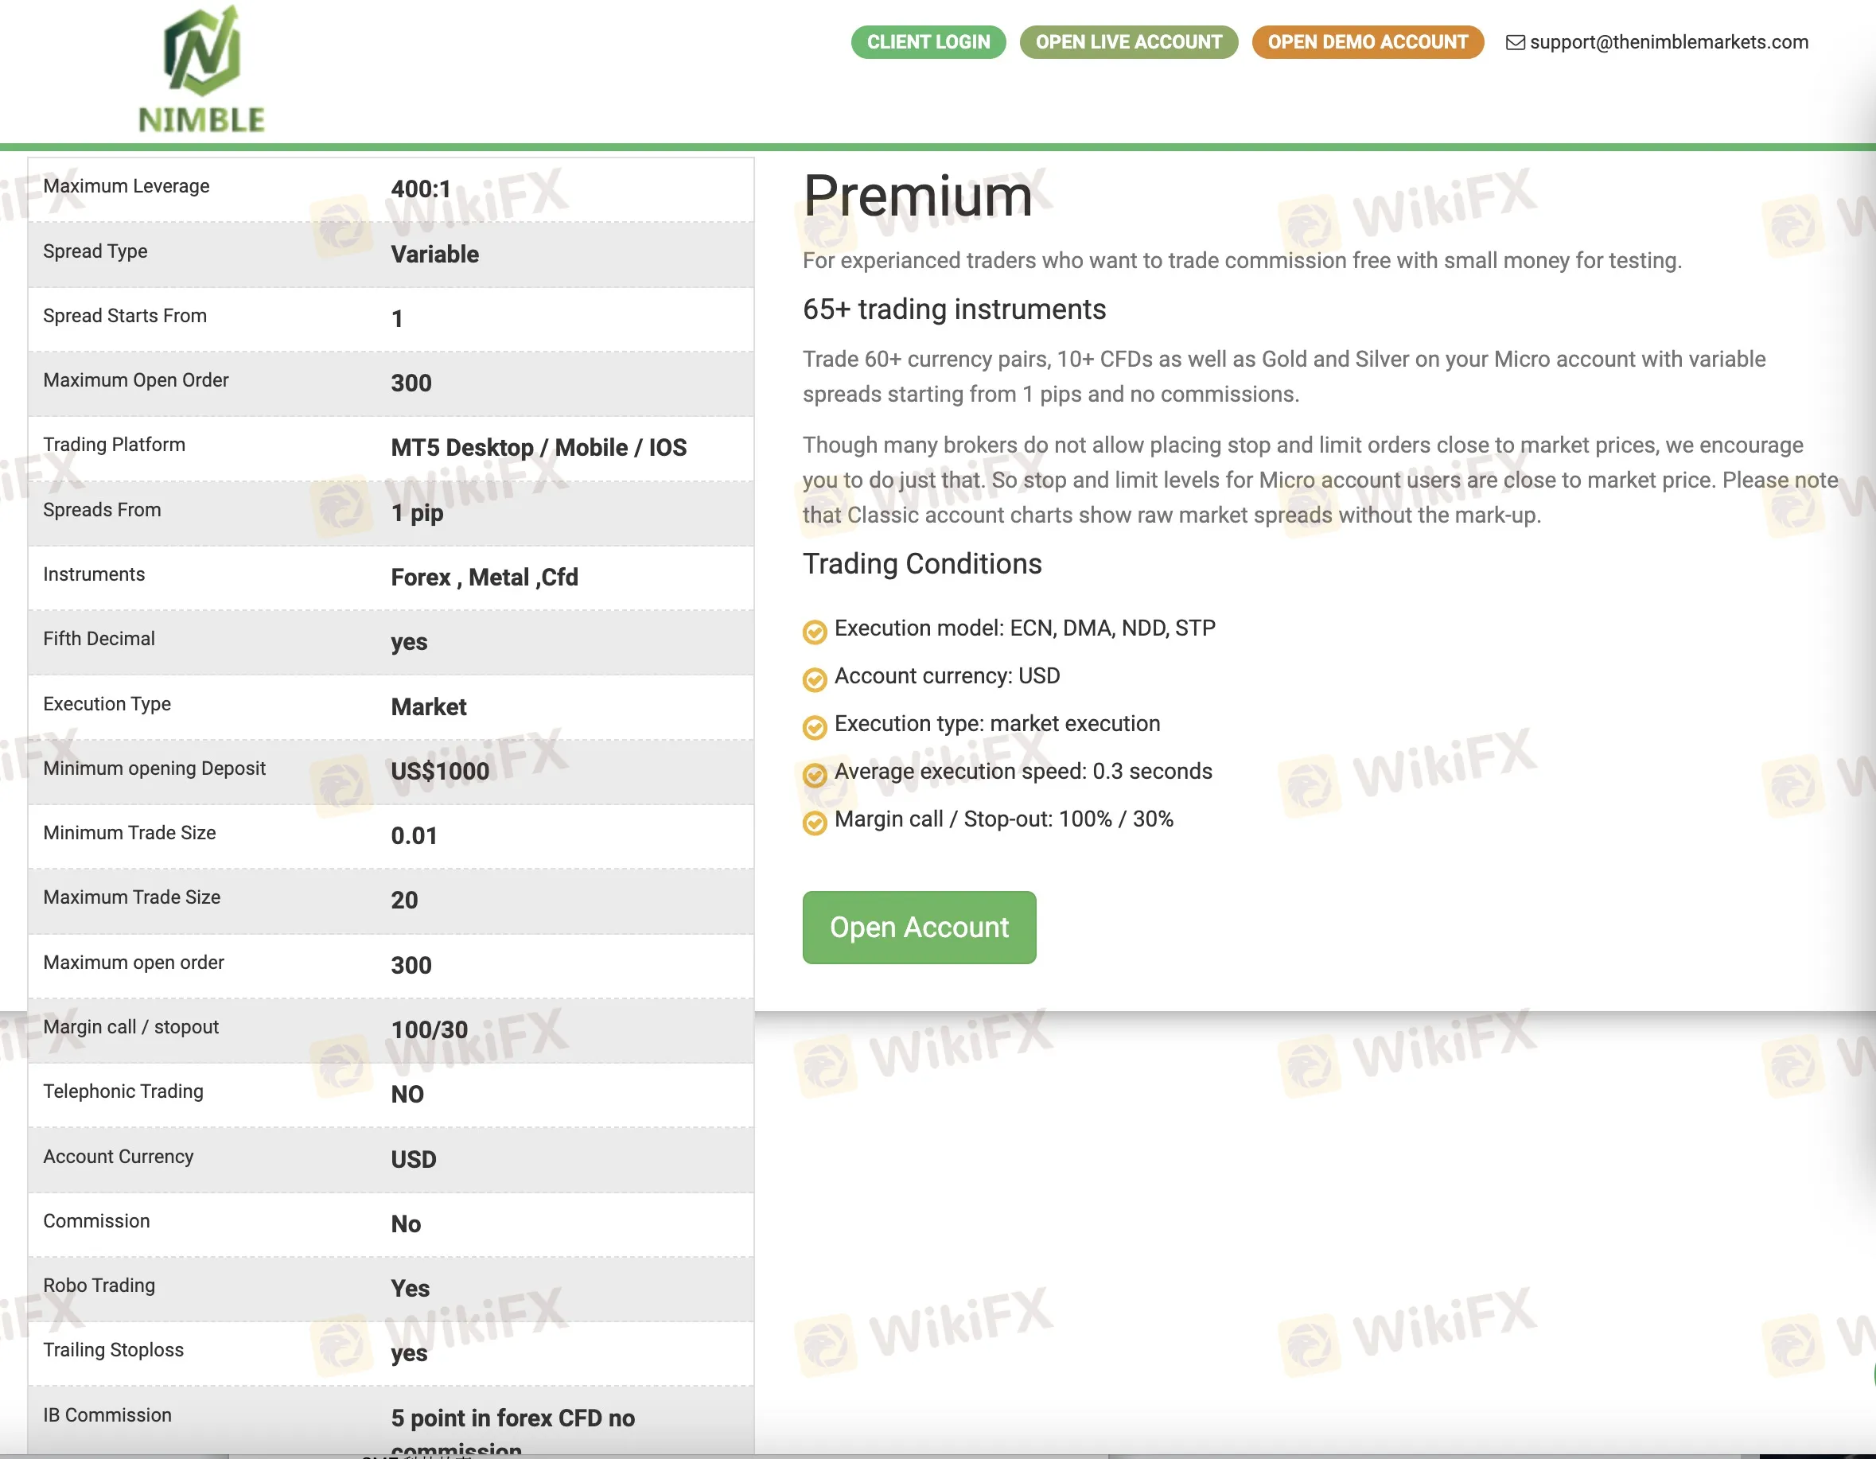1876x1459 pixels.
Task: Select the Robo Trading row
Action: (391, 1287)
